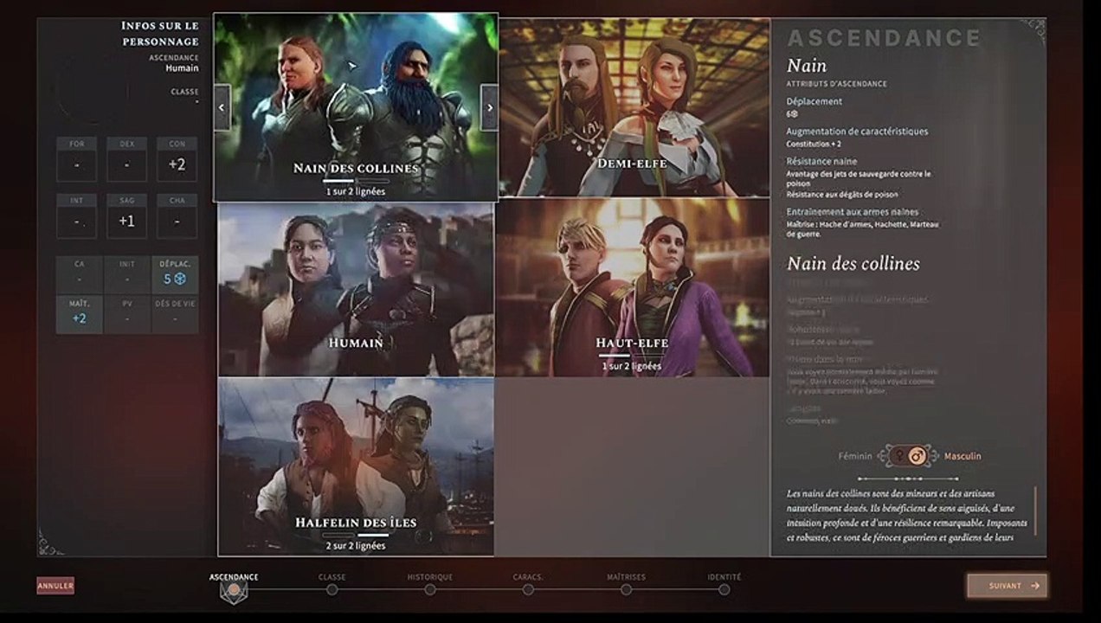The width and height of the screenshot is (1101, 623).
Task: Show the next Nain lineage with right arrow
Action: click(x=489, y=107)
